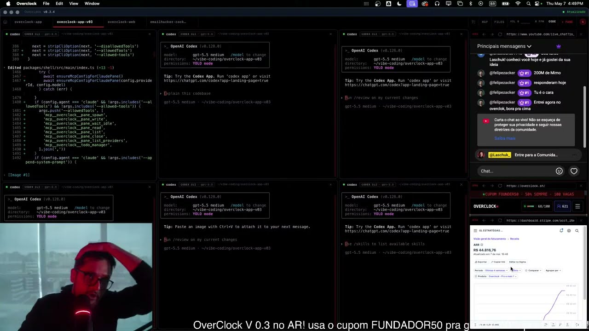Open options on the Laschuk pinned message
589x331 pixels.
pyautogui.click(x=574, y=155)
